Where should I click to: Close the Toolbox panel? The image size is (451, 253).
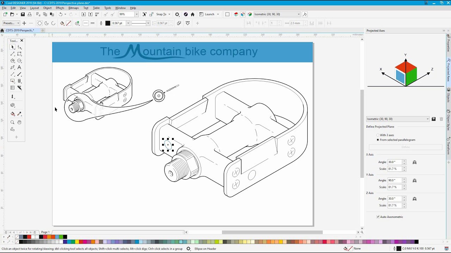pyautogui.click(x=21, y=41)
